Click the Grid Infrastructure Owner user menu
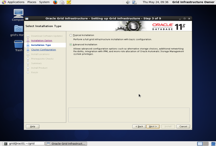 coord(193,2)
